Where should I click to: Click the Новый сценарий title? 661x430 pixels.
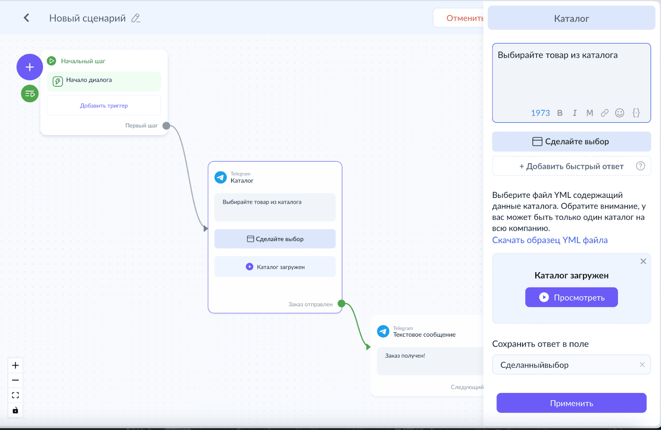click(88, 18)
